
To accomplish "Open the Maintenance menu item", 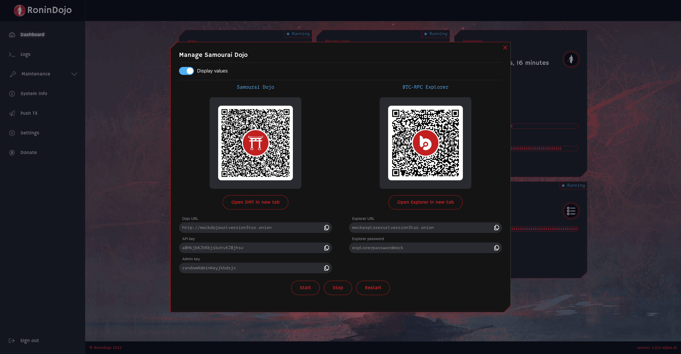I will click(36, 74).
